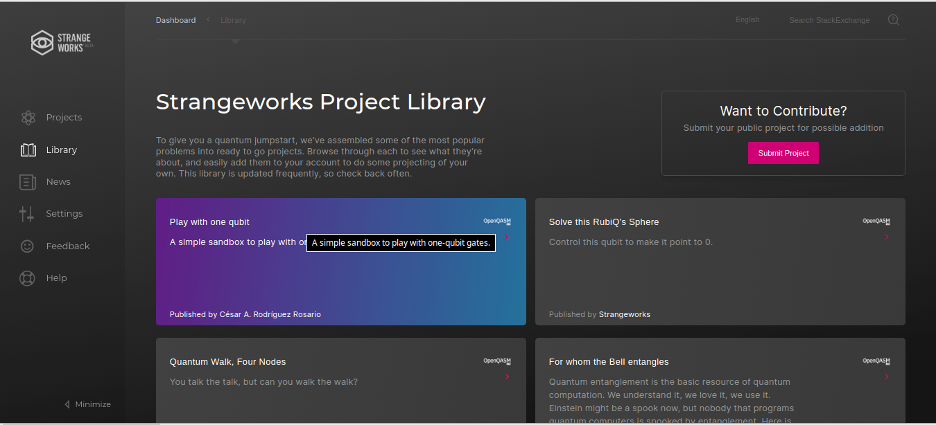Open the English language selector
Image resolution: width=936 pixels, height=425 pixels.
(x=747, y=20)
